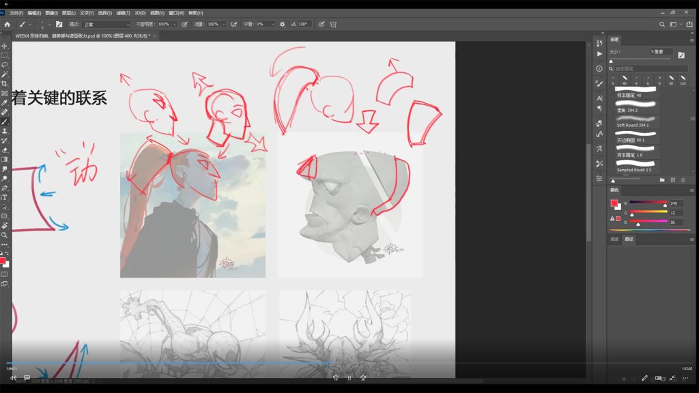
Task: Select the Horizontal Type tool
Action: pyautogui.click(x=5, y=197)
